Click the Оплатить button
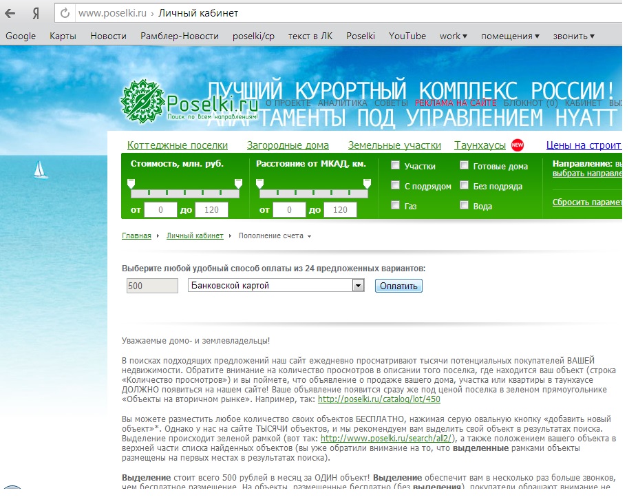 click(398, 286)
